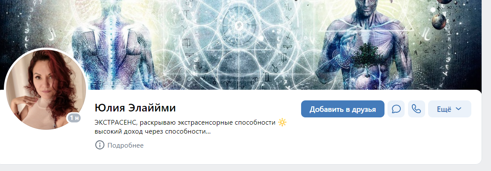Open the Подробнее details link
This screenshot has width=491, height=171.
tap(126, 145)
